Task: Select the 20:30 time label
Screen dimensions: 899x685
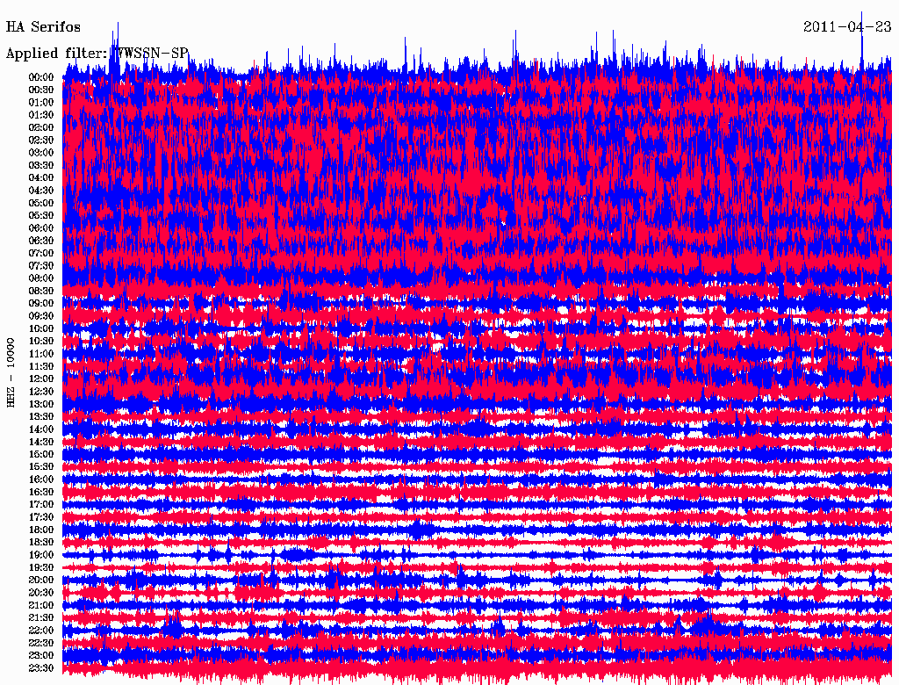Action: [x=41, y=593]
